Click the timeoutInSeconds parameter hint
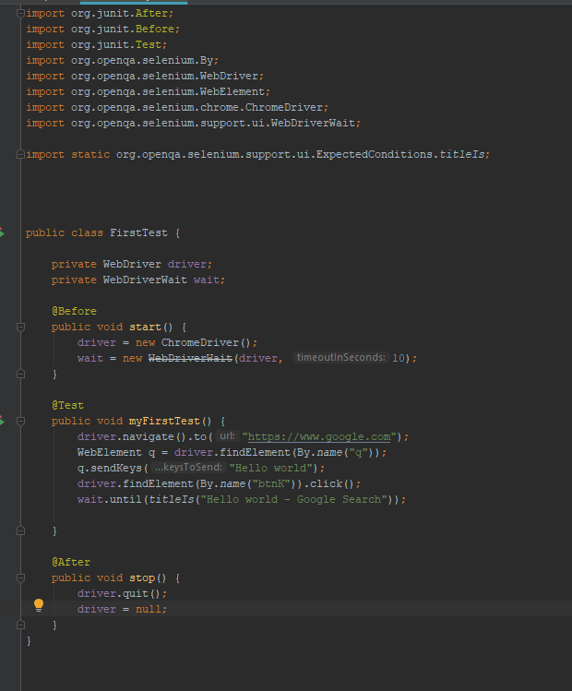Screen dimensions: 572x691 [x=340, y=357]
